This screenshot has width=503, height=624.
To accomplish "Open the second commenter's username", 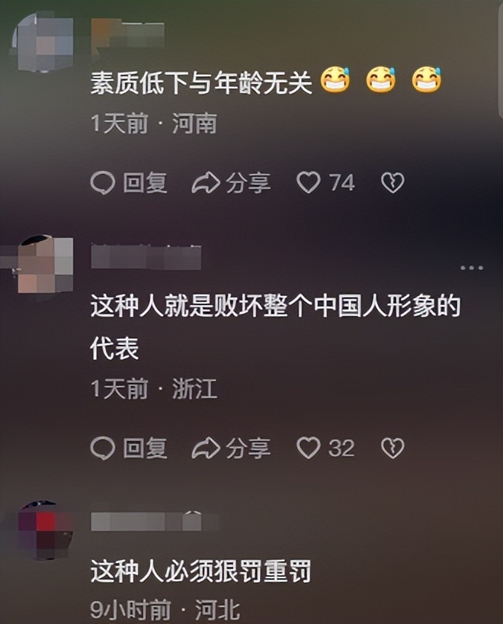I will (146, 258).
